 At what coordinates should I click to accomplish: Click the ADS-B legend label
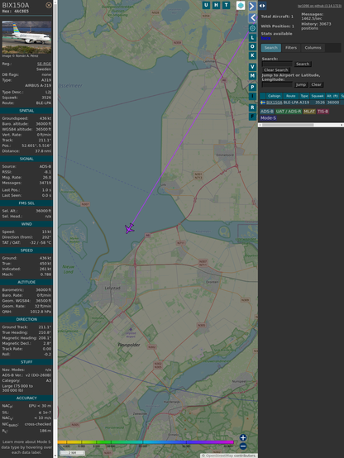pos(267,112)
